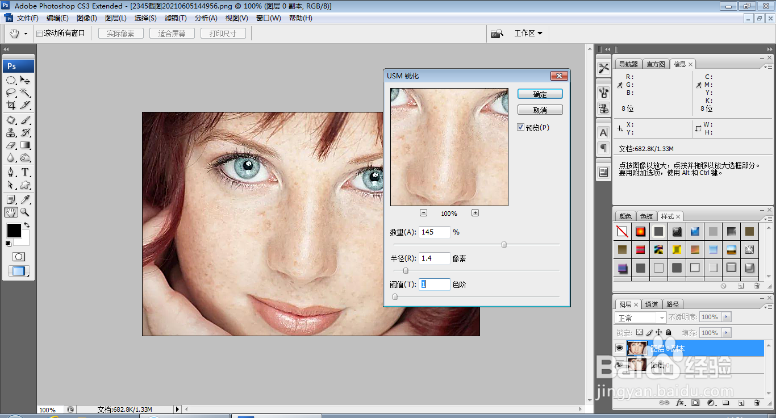
Task: Select the Slice tool
Action: point(25,105)
